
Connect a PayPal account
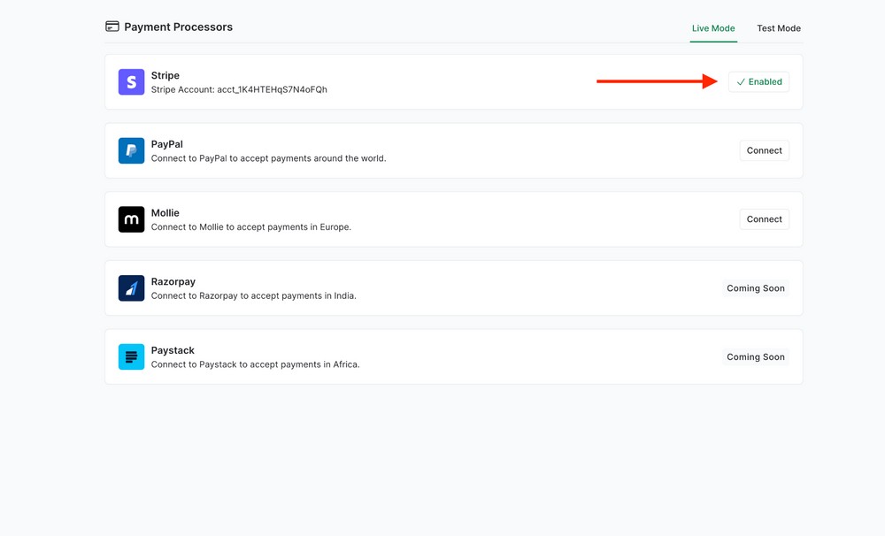[x=764, y=150]
